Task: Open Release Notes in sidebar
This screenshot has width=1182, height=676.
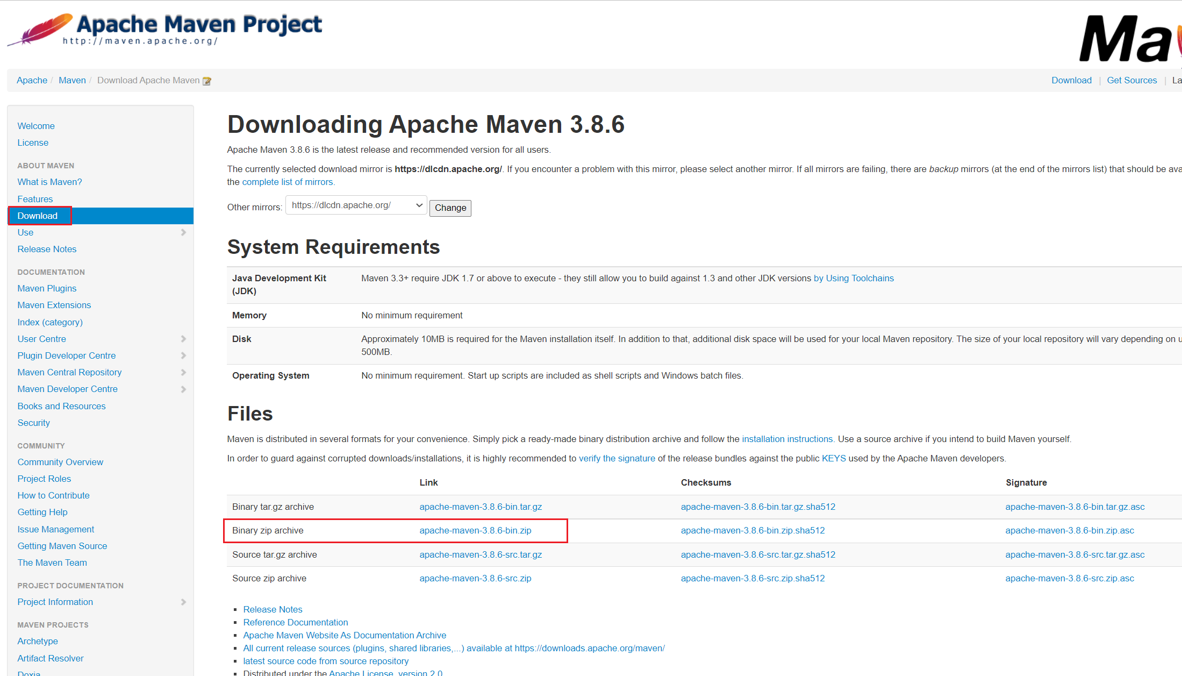Action: (47, 249)
